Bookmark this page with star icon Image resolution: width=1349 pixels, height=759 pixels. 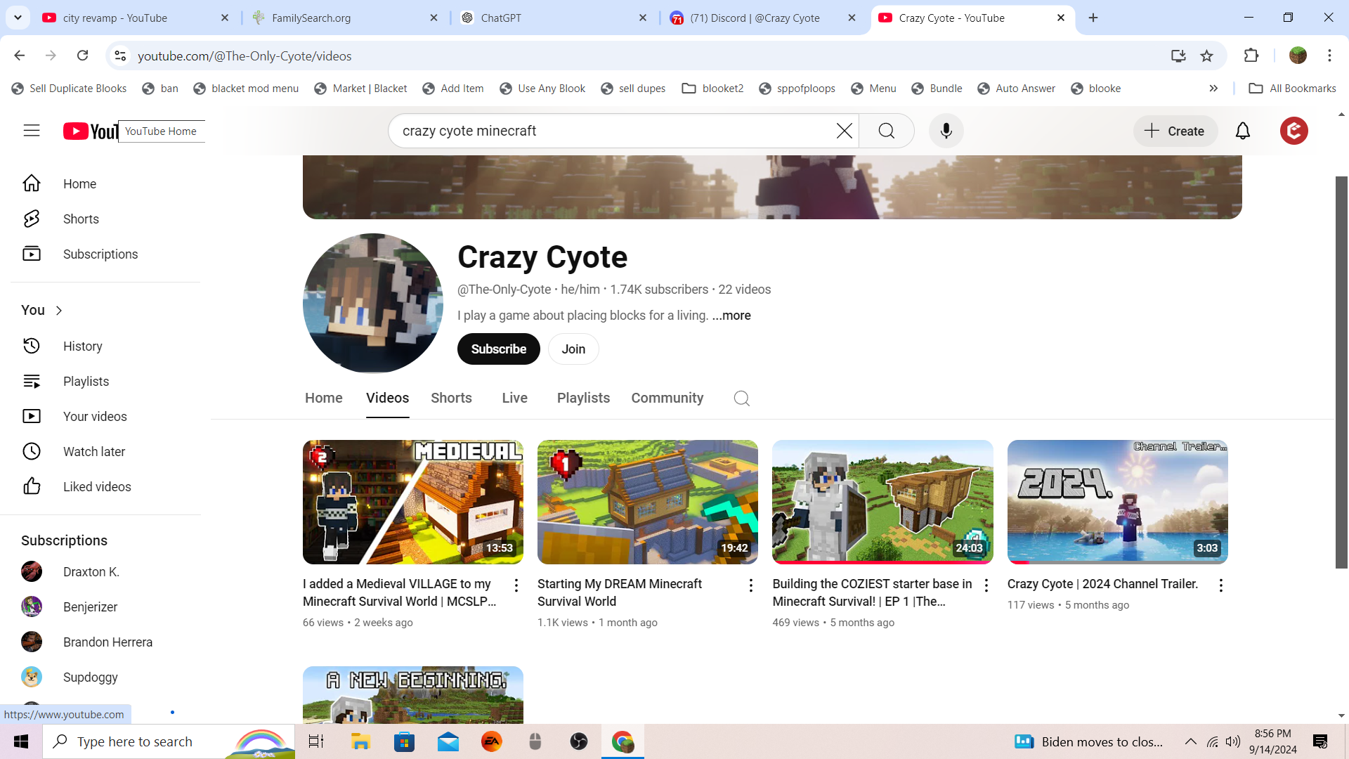pyautogui.click(x=1206, y=56)
